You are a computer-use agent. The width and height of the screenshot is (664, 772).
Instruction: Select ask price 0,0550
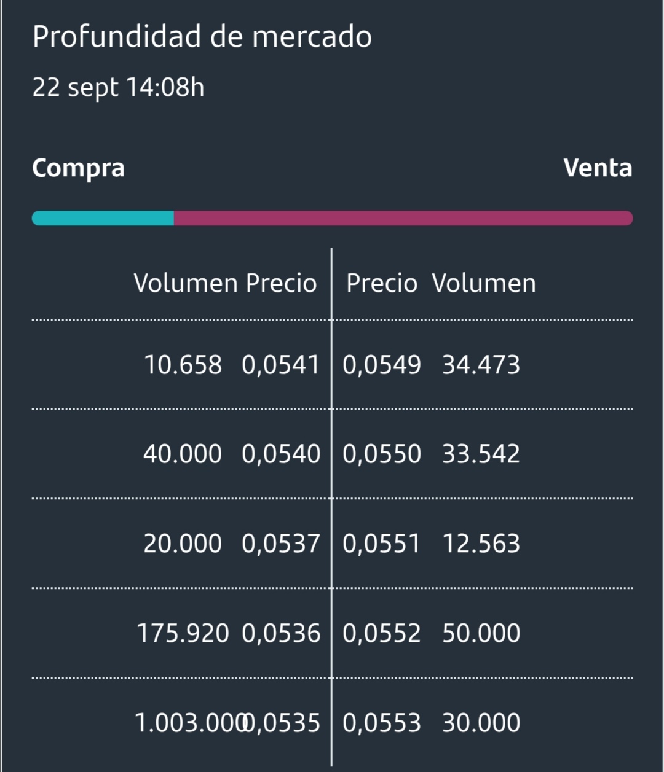point(382,454)
